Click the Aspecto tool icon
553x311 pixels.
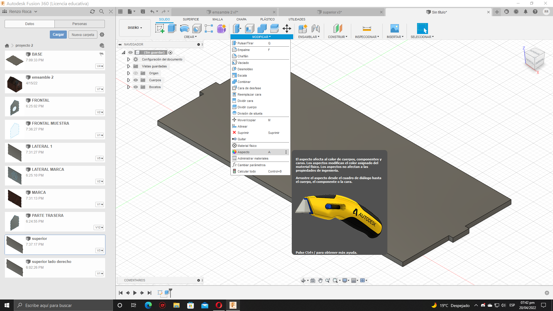234,152
